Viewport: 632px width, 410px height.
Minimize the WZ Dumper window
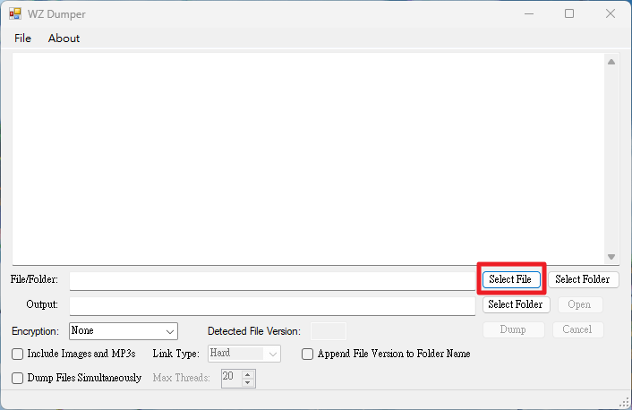529,13
